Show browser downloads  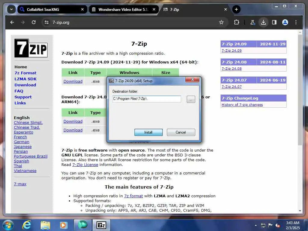(x=263, y=22)
